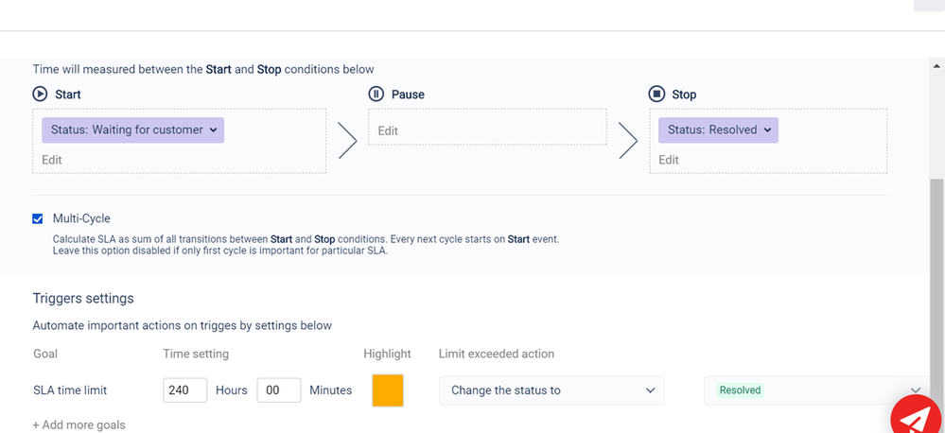
Task: Click the Pause condition icon
Action: point(376,95)
